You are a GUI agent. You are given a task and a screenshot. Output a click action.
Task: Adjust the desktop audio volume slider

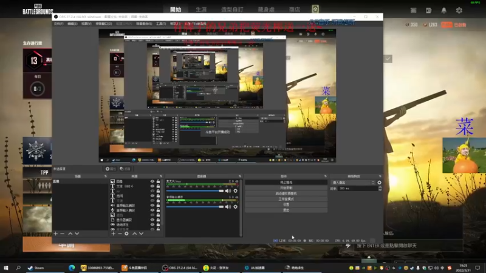point(195,207)
